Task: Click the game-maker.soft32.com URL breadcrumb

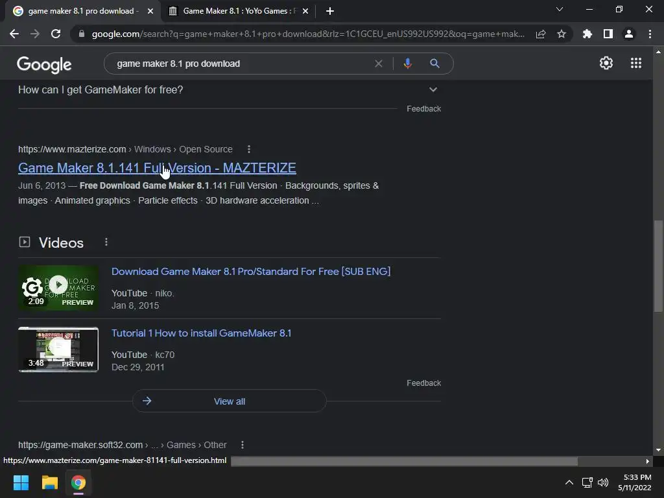Action: [x=123, y=445]
